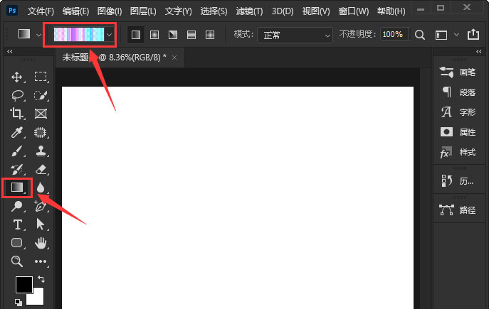Image resolution: width=489 pixels, height=309 pixels.
Task: Click the gradient preview to edit gradient
Action: pyautogui.click(x=79, y=35)
